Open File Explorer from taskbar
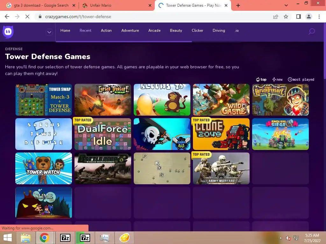 (x=25, y=238)
